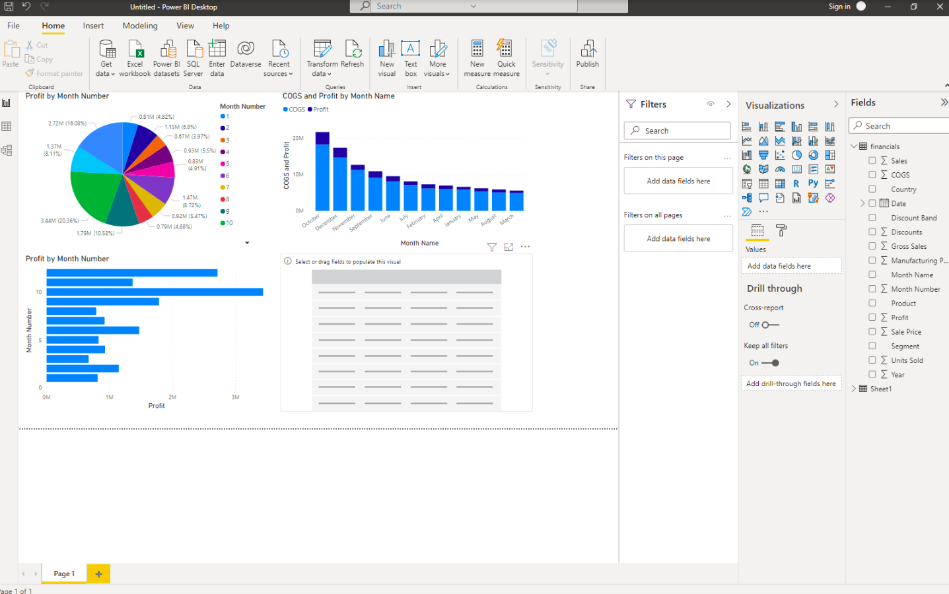Select the Python visual icon

point(813,183)
